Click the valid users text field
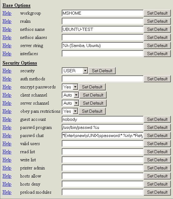Image resolution: width=173 pixels, height=199 pixels. pos(103,144)
